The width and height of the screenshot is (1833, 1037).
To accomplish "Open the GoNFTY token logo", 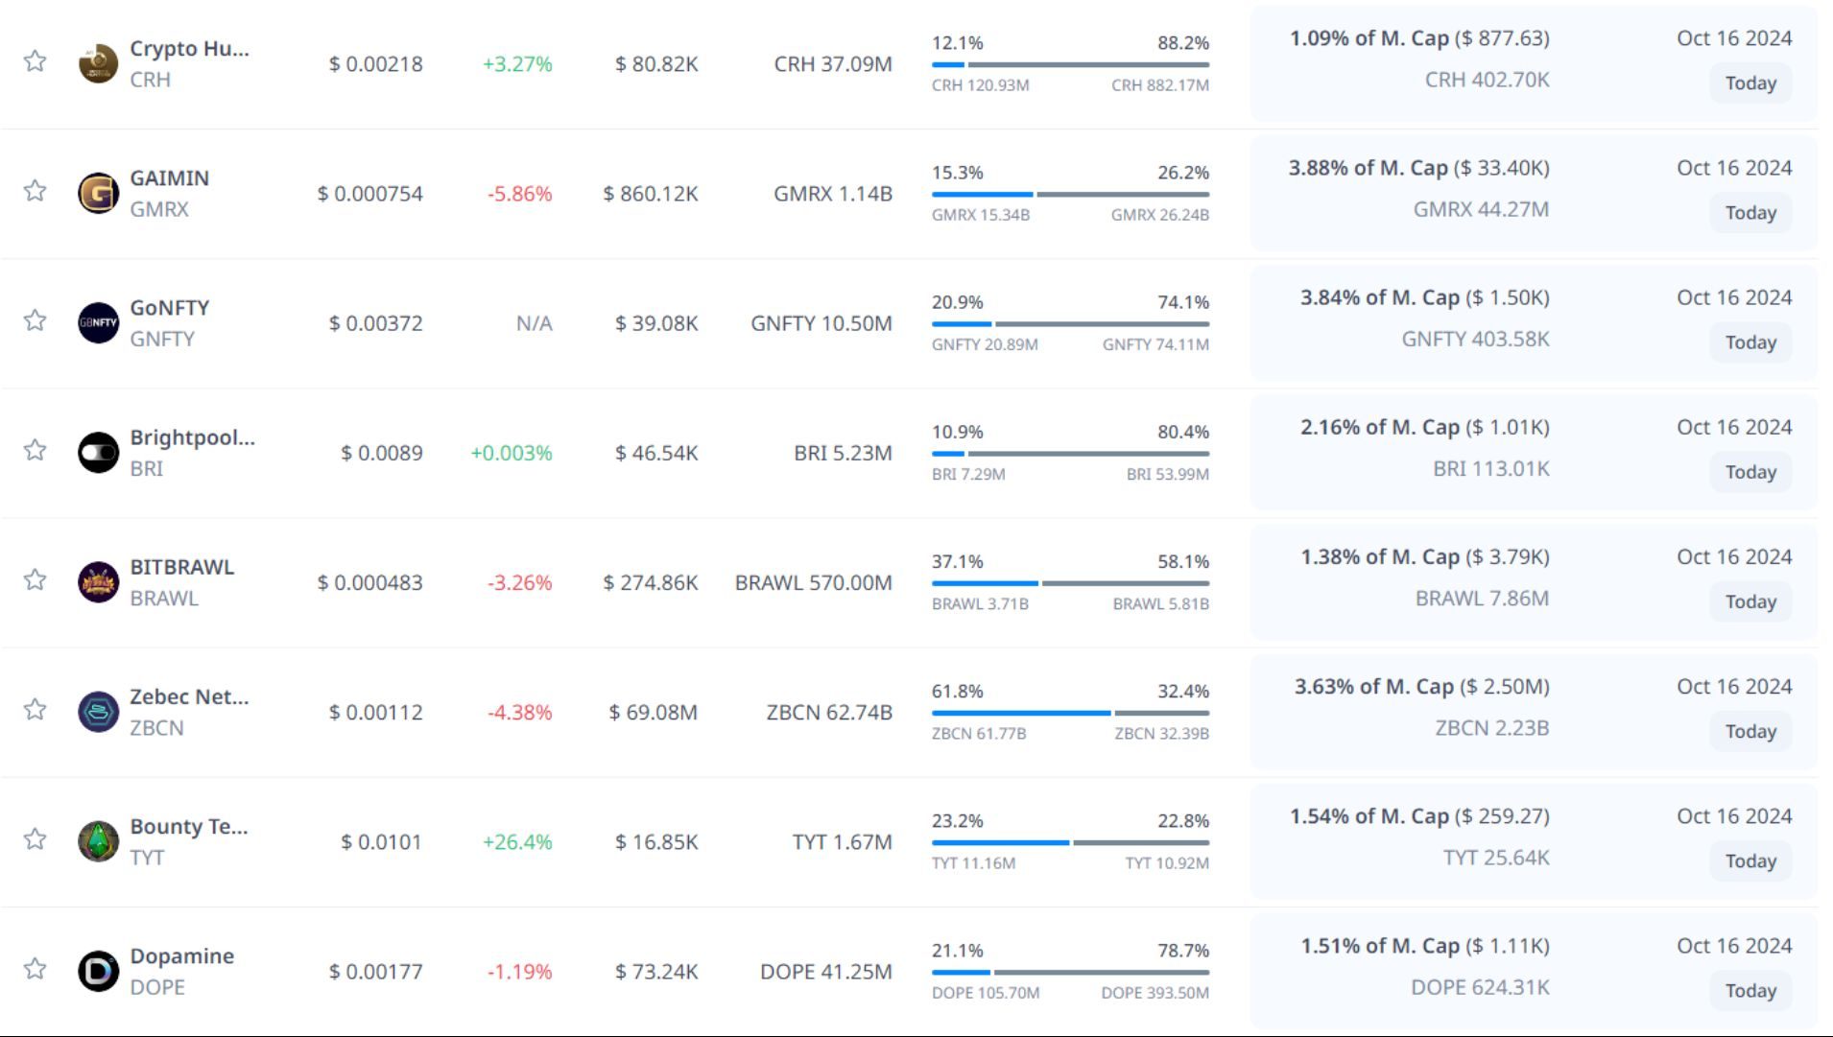I will pos(98,323).
